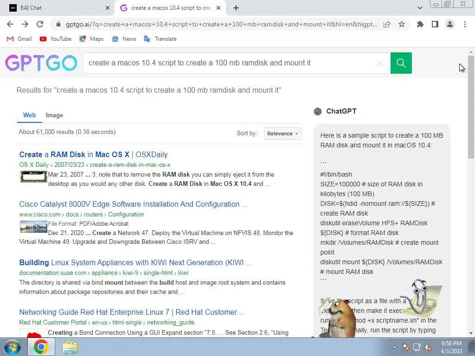Viewport: 475px width, 356px height.
Task: Open the Extensions puzzle icon
Action: pos(420,24)
